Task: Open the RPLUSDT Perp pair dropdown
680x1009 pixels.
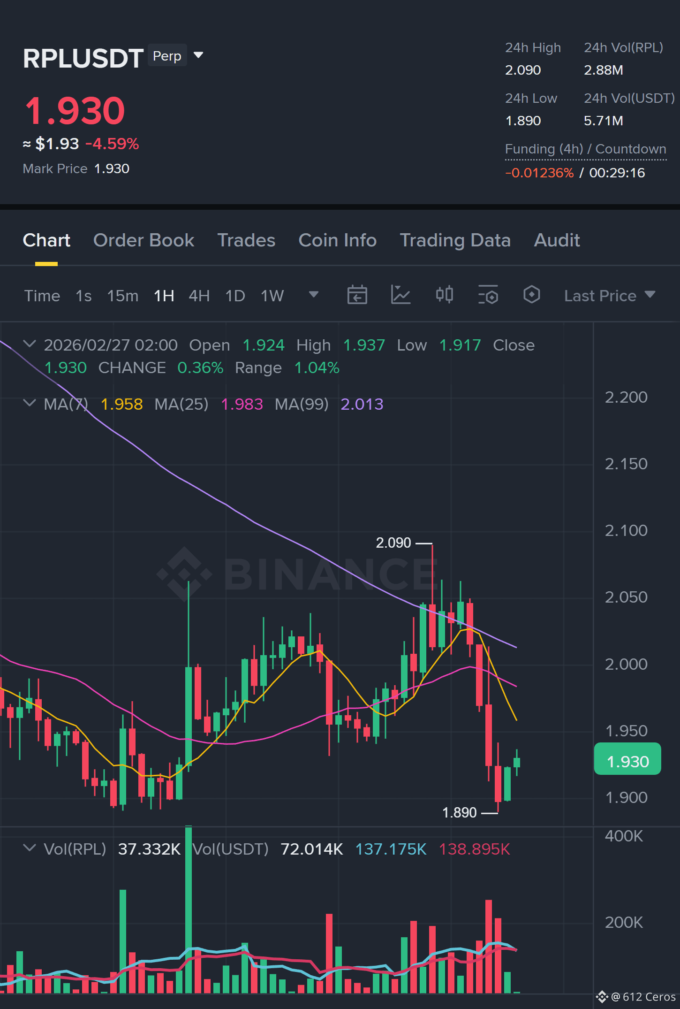Action: click(198, 55)
